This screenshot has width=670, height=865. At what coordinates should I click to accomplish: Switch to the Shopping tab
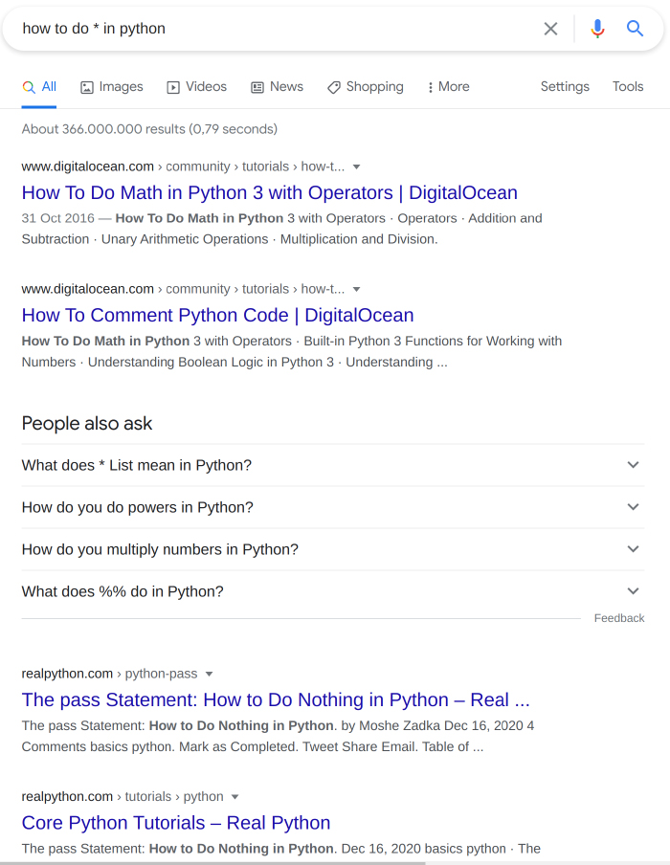coord(366,87)
